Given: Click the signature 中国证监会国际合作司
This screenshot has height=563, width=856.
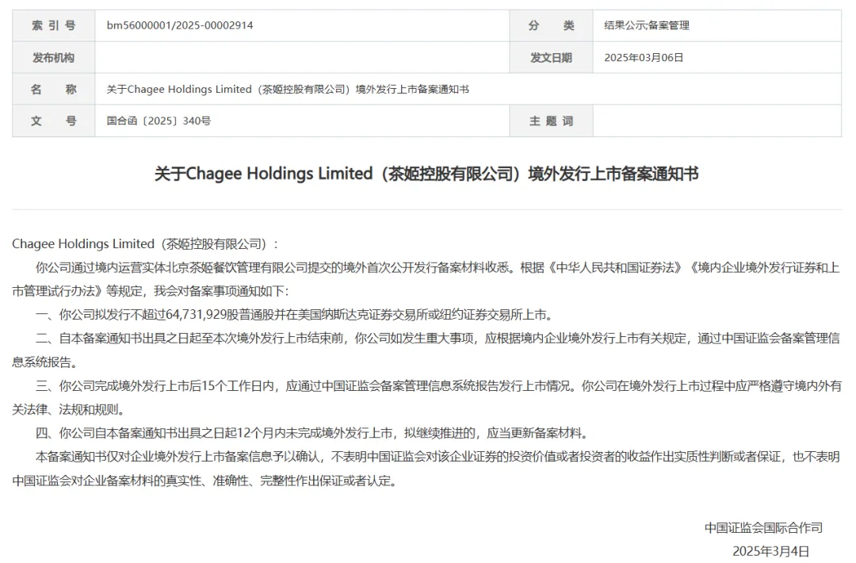Looking at the screenshot, I should [763, 527].
